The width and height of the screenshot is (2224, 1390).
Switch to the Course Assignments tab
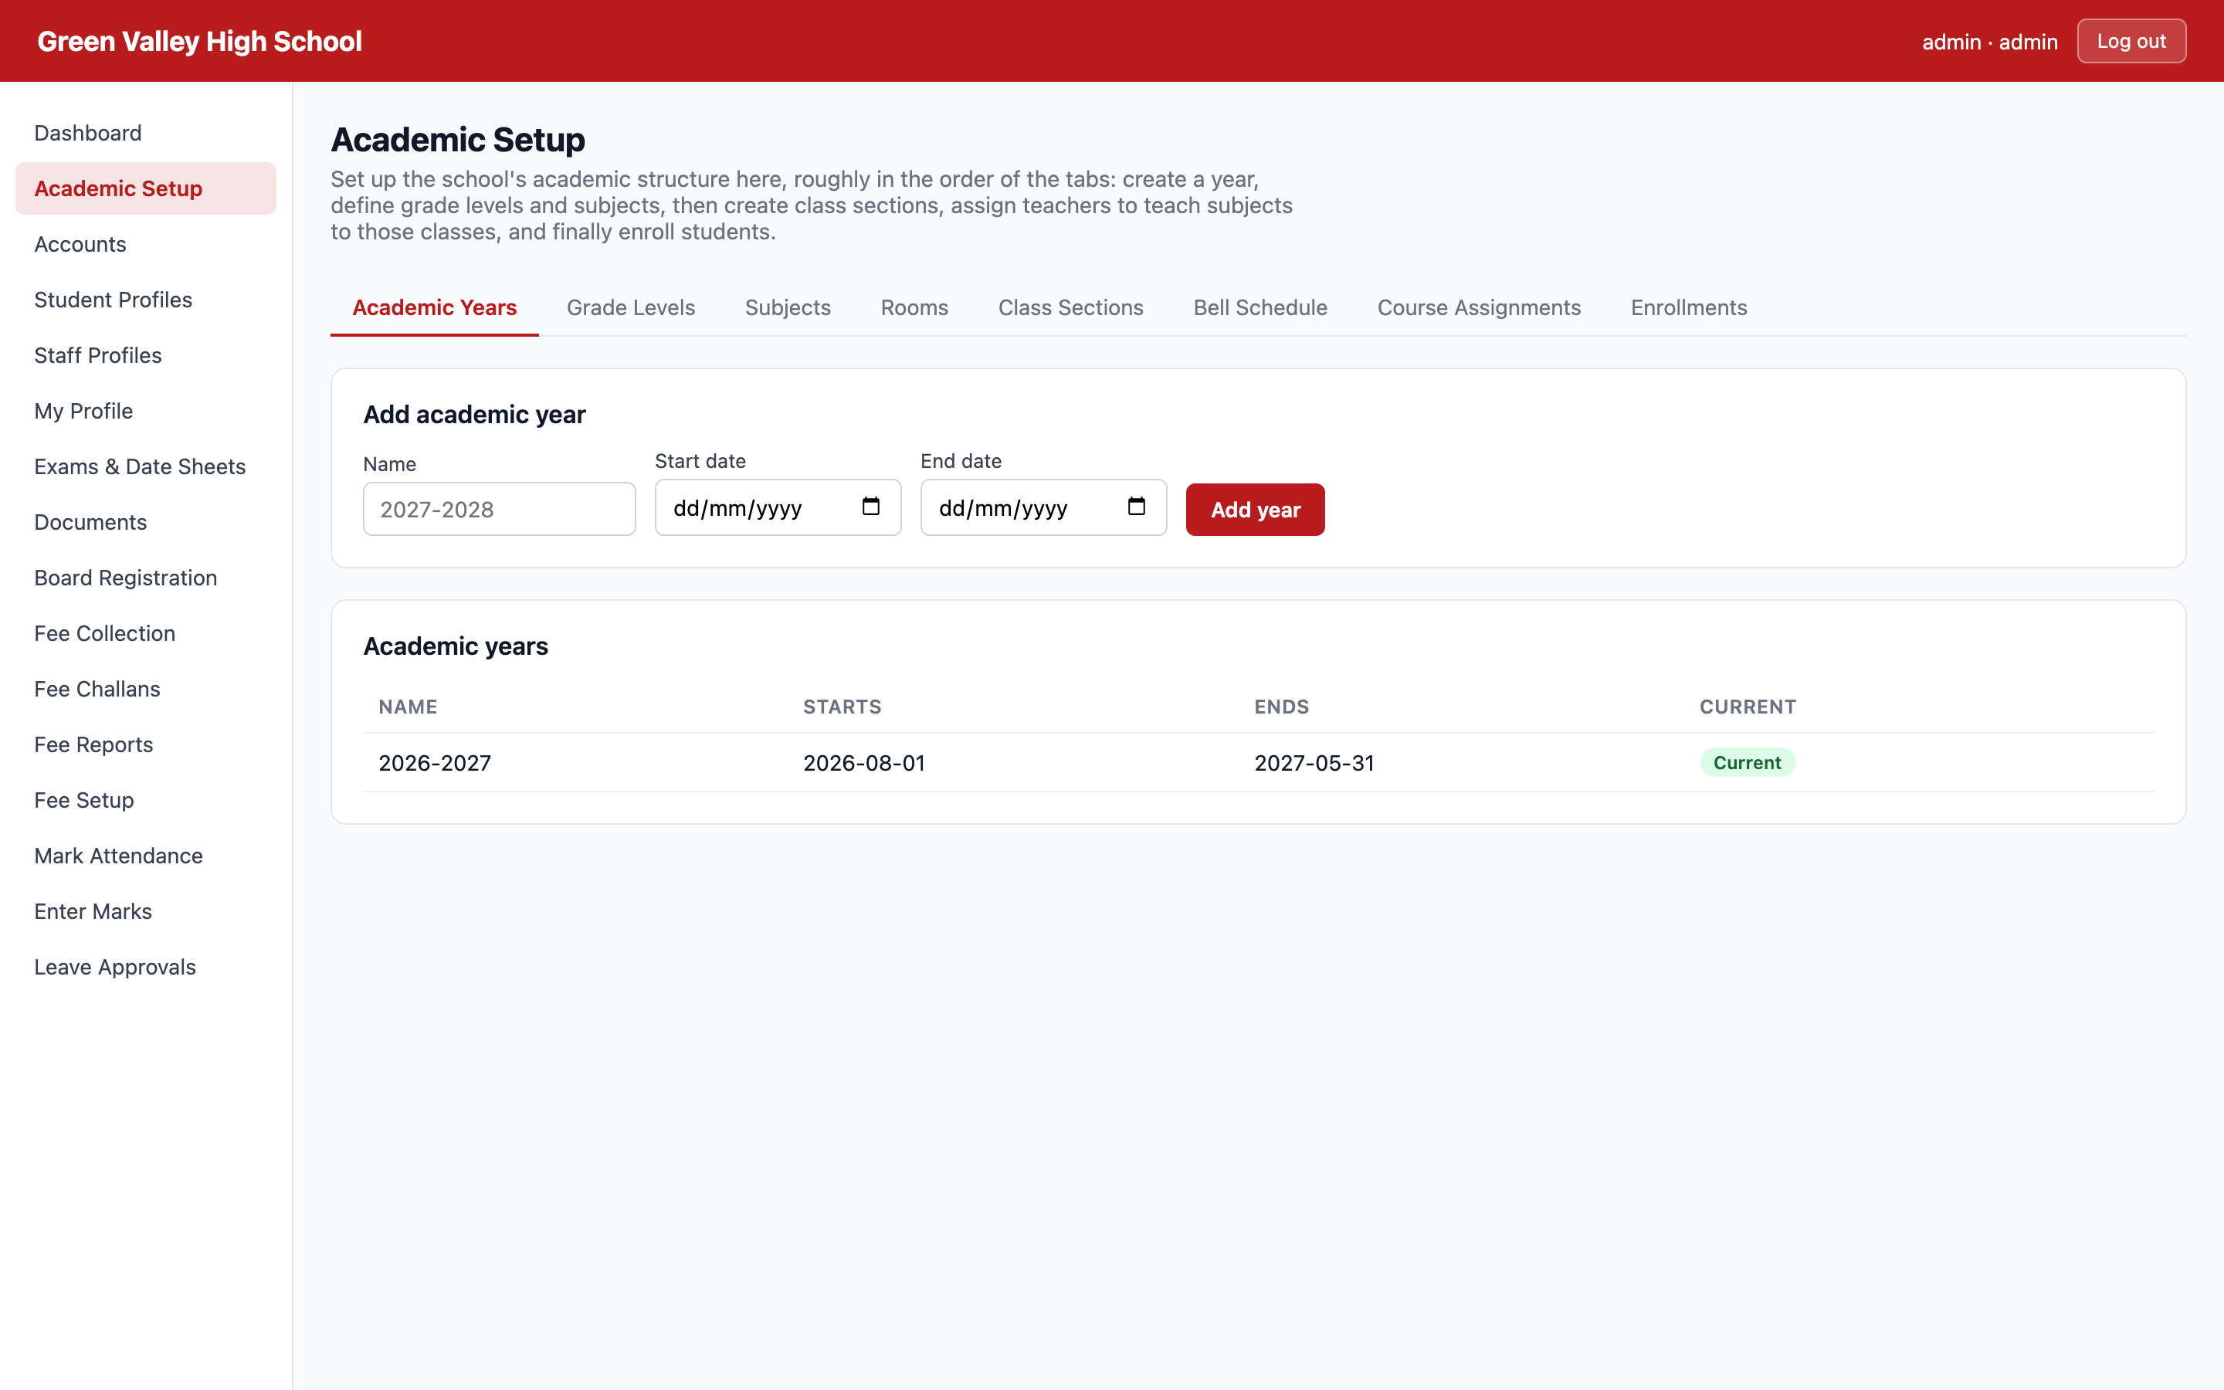coord(1479,308)
